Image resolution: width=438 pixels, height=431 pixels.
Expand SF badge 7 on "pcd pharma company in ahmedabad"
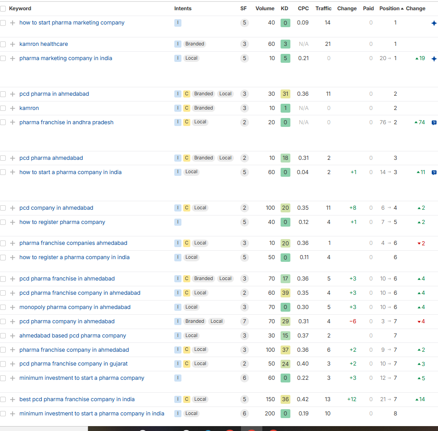click(244, 321)
